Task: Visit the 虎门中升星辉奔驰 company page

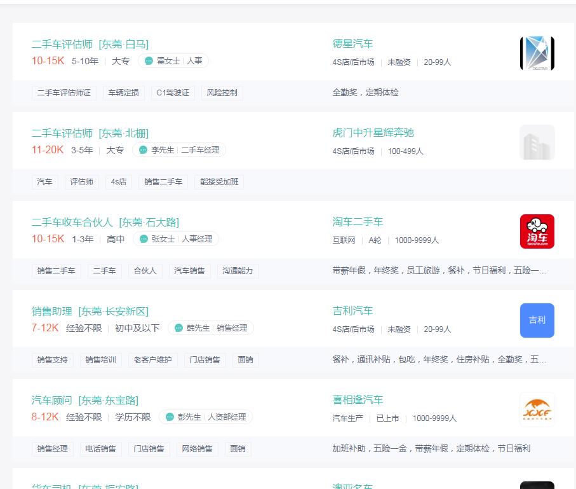Action: click(373, 133)
